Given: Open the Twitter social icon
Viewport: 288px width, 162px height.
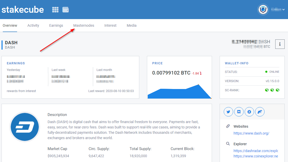Looking at the screenshot, I should click(228, 112).
